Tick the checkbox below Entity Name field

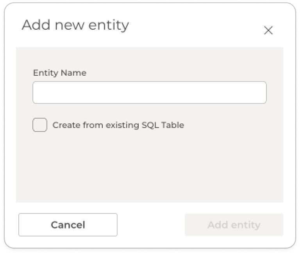click(40, 125)
